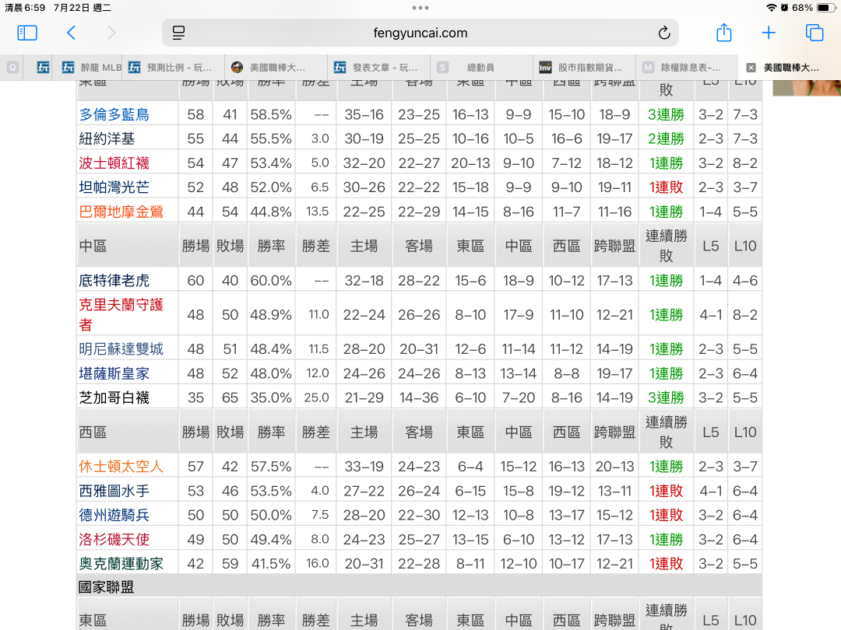Open the 休士頓太空人 team link
Image resolution: width=841 pixels, height=630 pixels.
pyautogui.click(x=121, y=466)
